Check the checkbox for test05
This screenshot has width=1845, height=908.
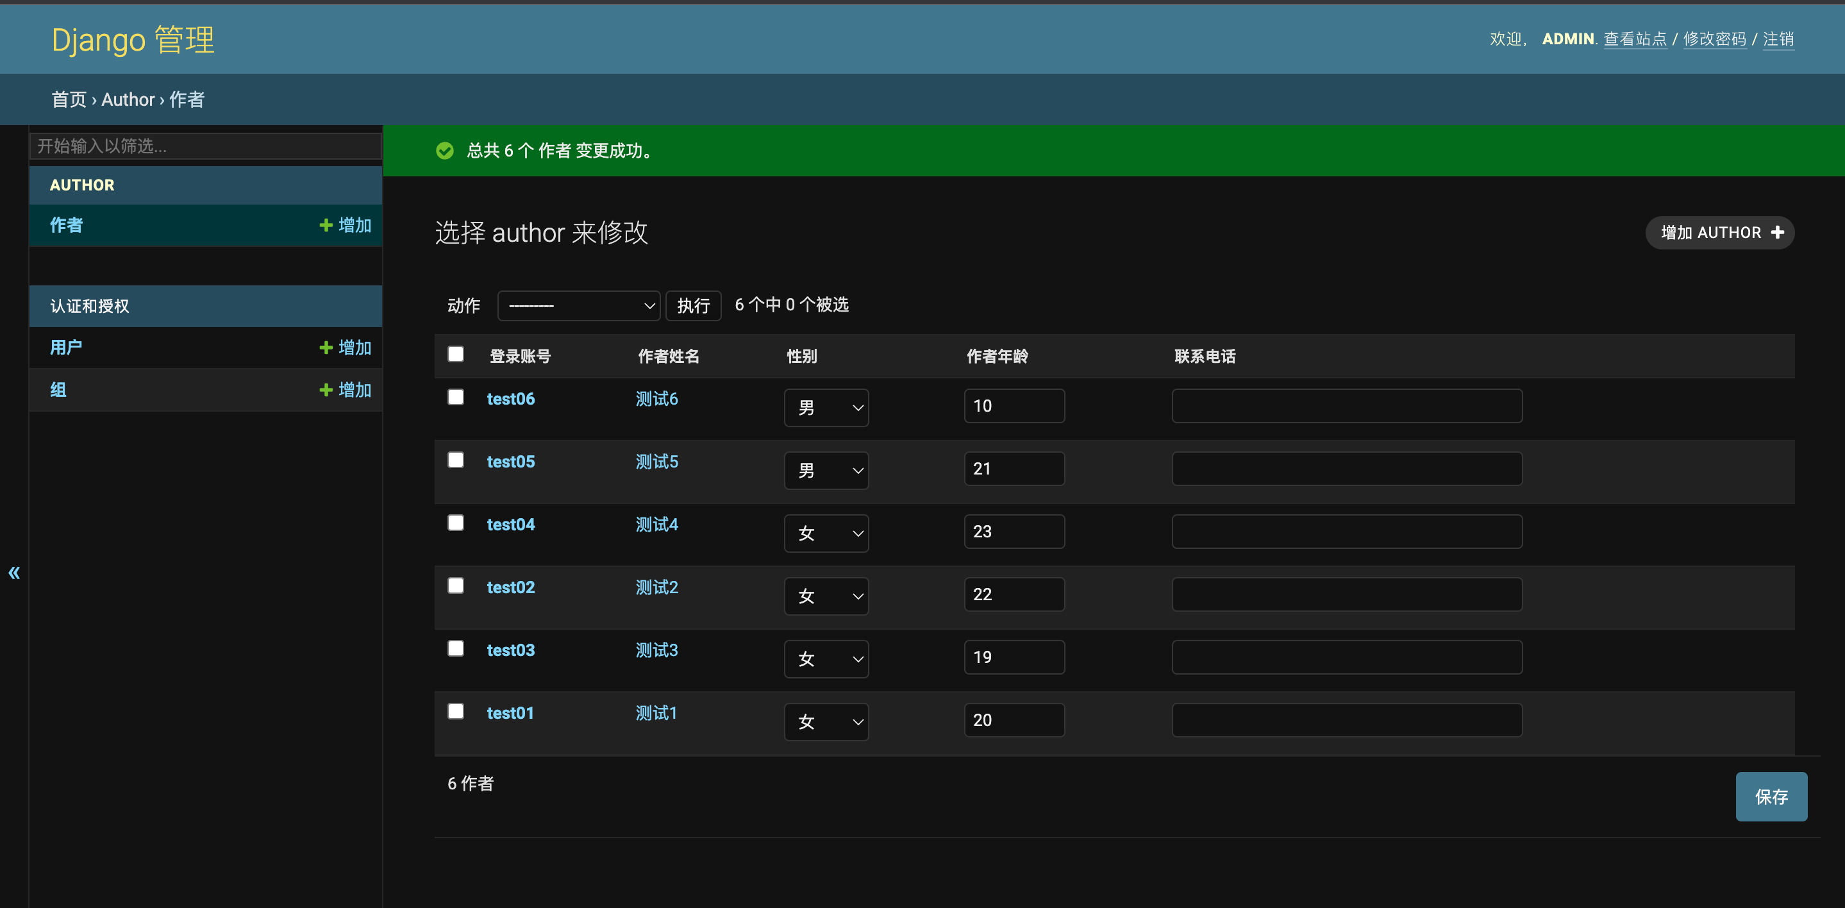coord(456,460)
